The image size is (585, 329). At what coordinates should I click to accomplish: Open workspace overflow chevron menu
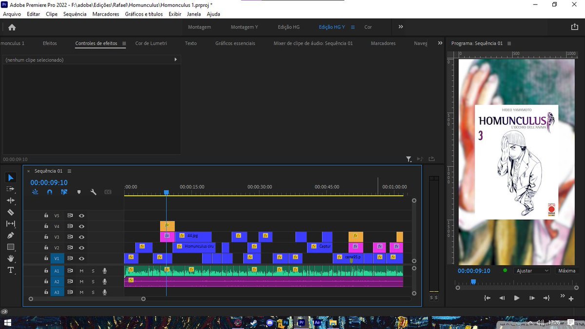[401, 27]
